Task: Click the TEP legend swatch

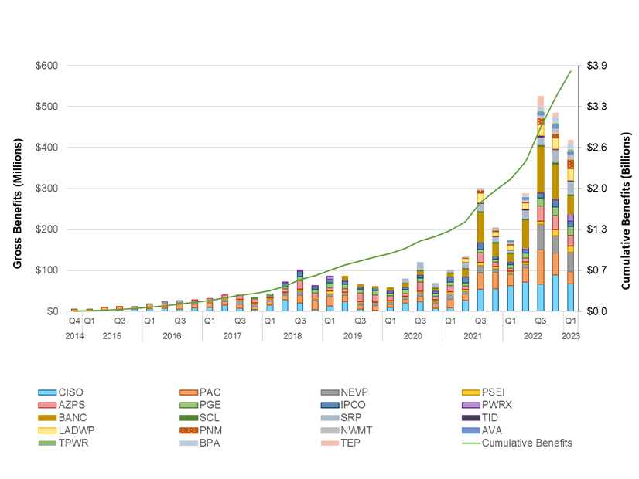Action: pos(326,443)
